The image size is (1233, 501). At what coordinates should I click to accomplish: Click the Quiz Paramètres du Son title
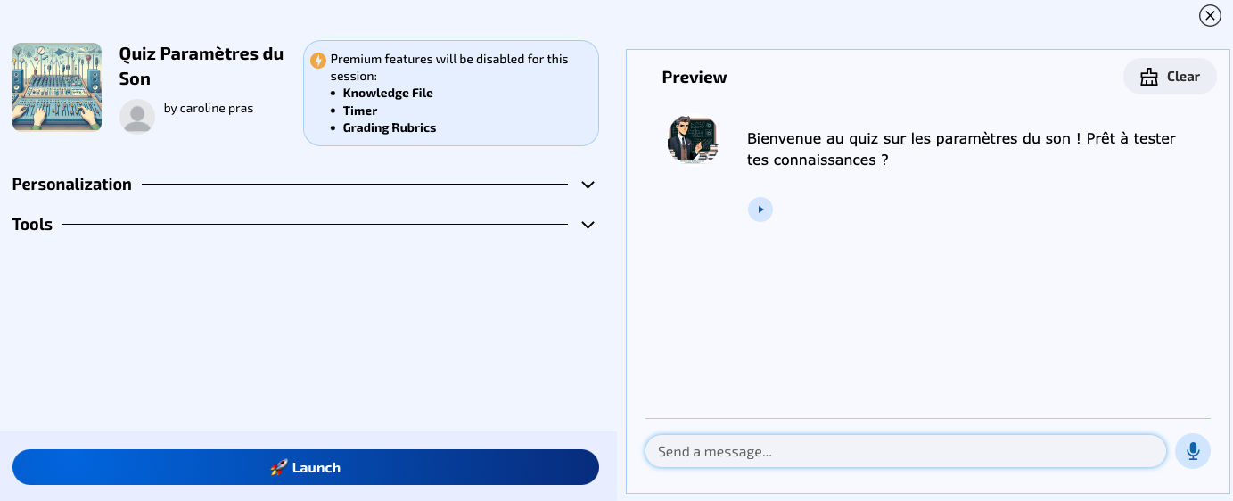pos(201,66)
